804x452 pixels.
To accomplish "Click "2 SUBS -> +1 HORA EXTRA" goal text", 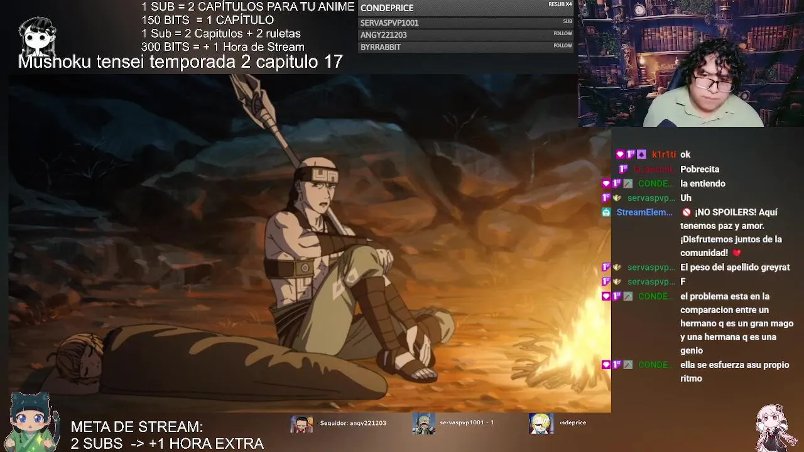I will (167, 444).
